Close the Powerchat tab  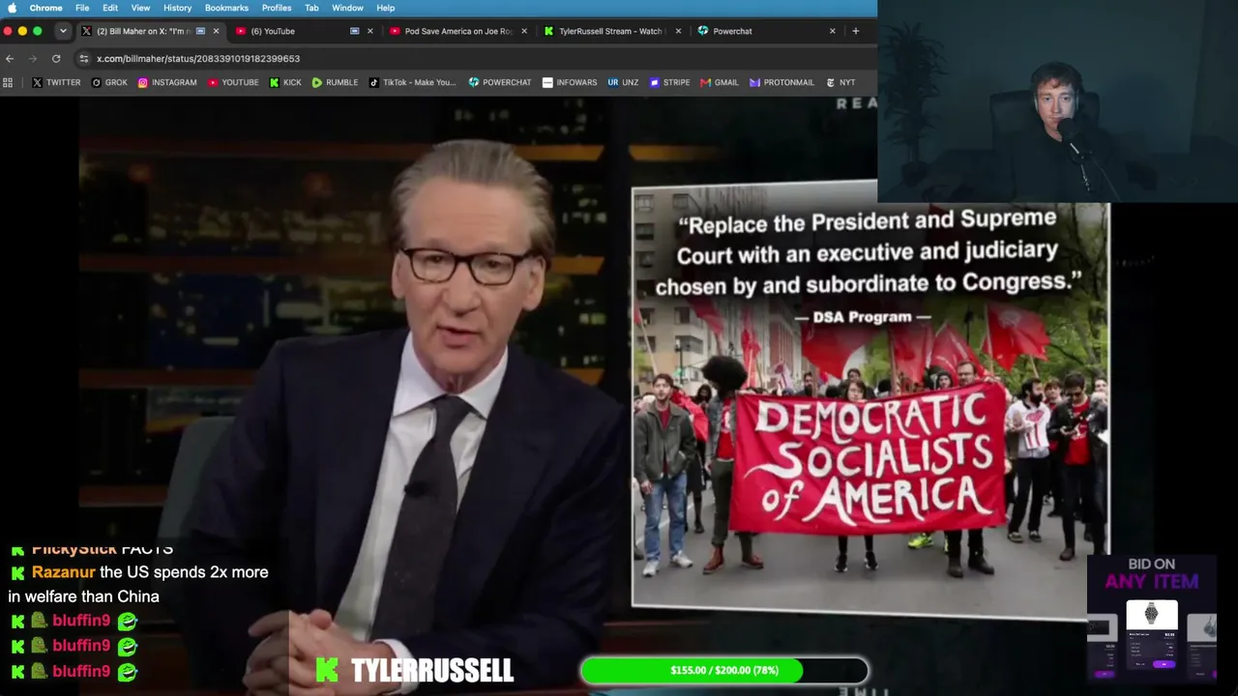pyautogui.click(x=832, y=31)
